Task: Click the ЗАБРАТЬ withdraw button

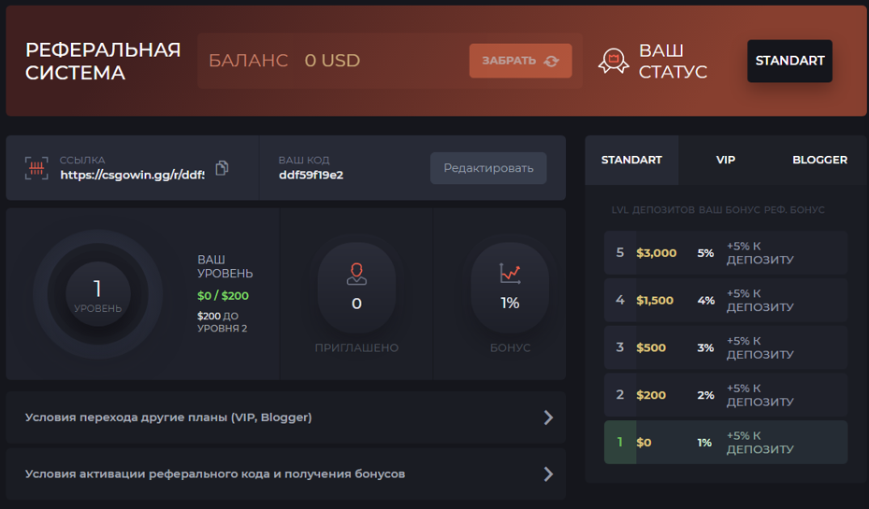Action: (520, 61)
